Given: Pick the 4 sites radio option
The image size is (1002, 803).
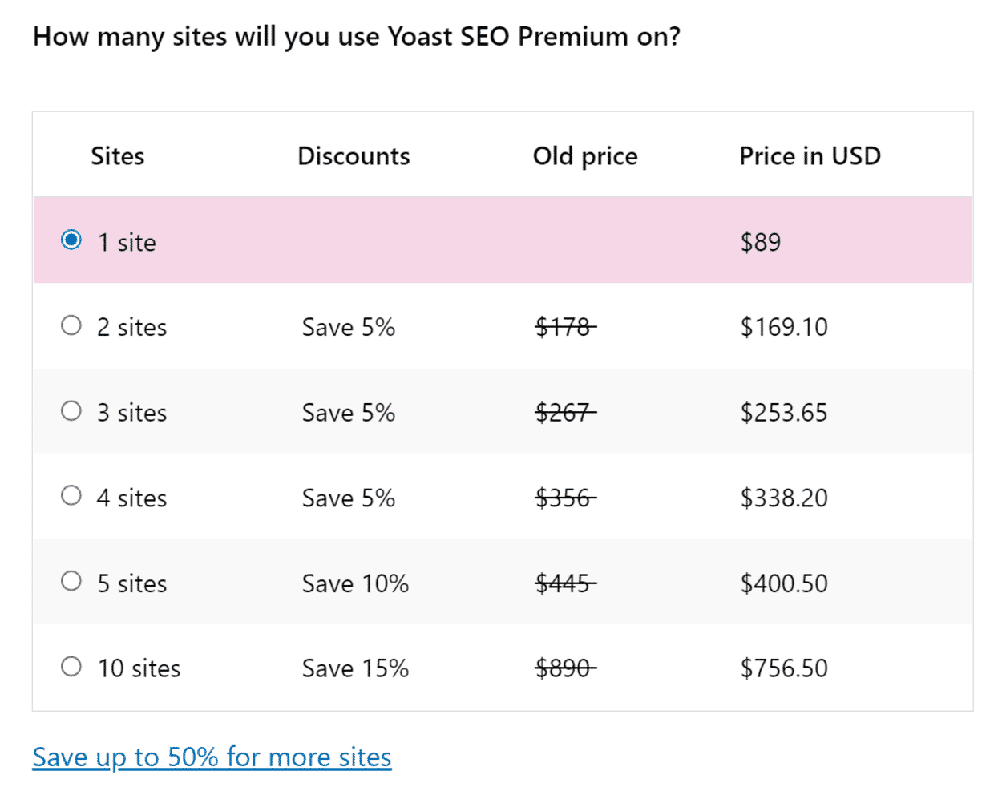Looking at the screenshot, I should click(71, 496).
